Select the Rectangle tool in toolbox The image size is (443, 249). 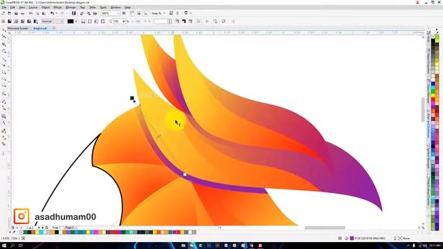click(x=4, y=72)
